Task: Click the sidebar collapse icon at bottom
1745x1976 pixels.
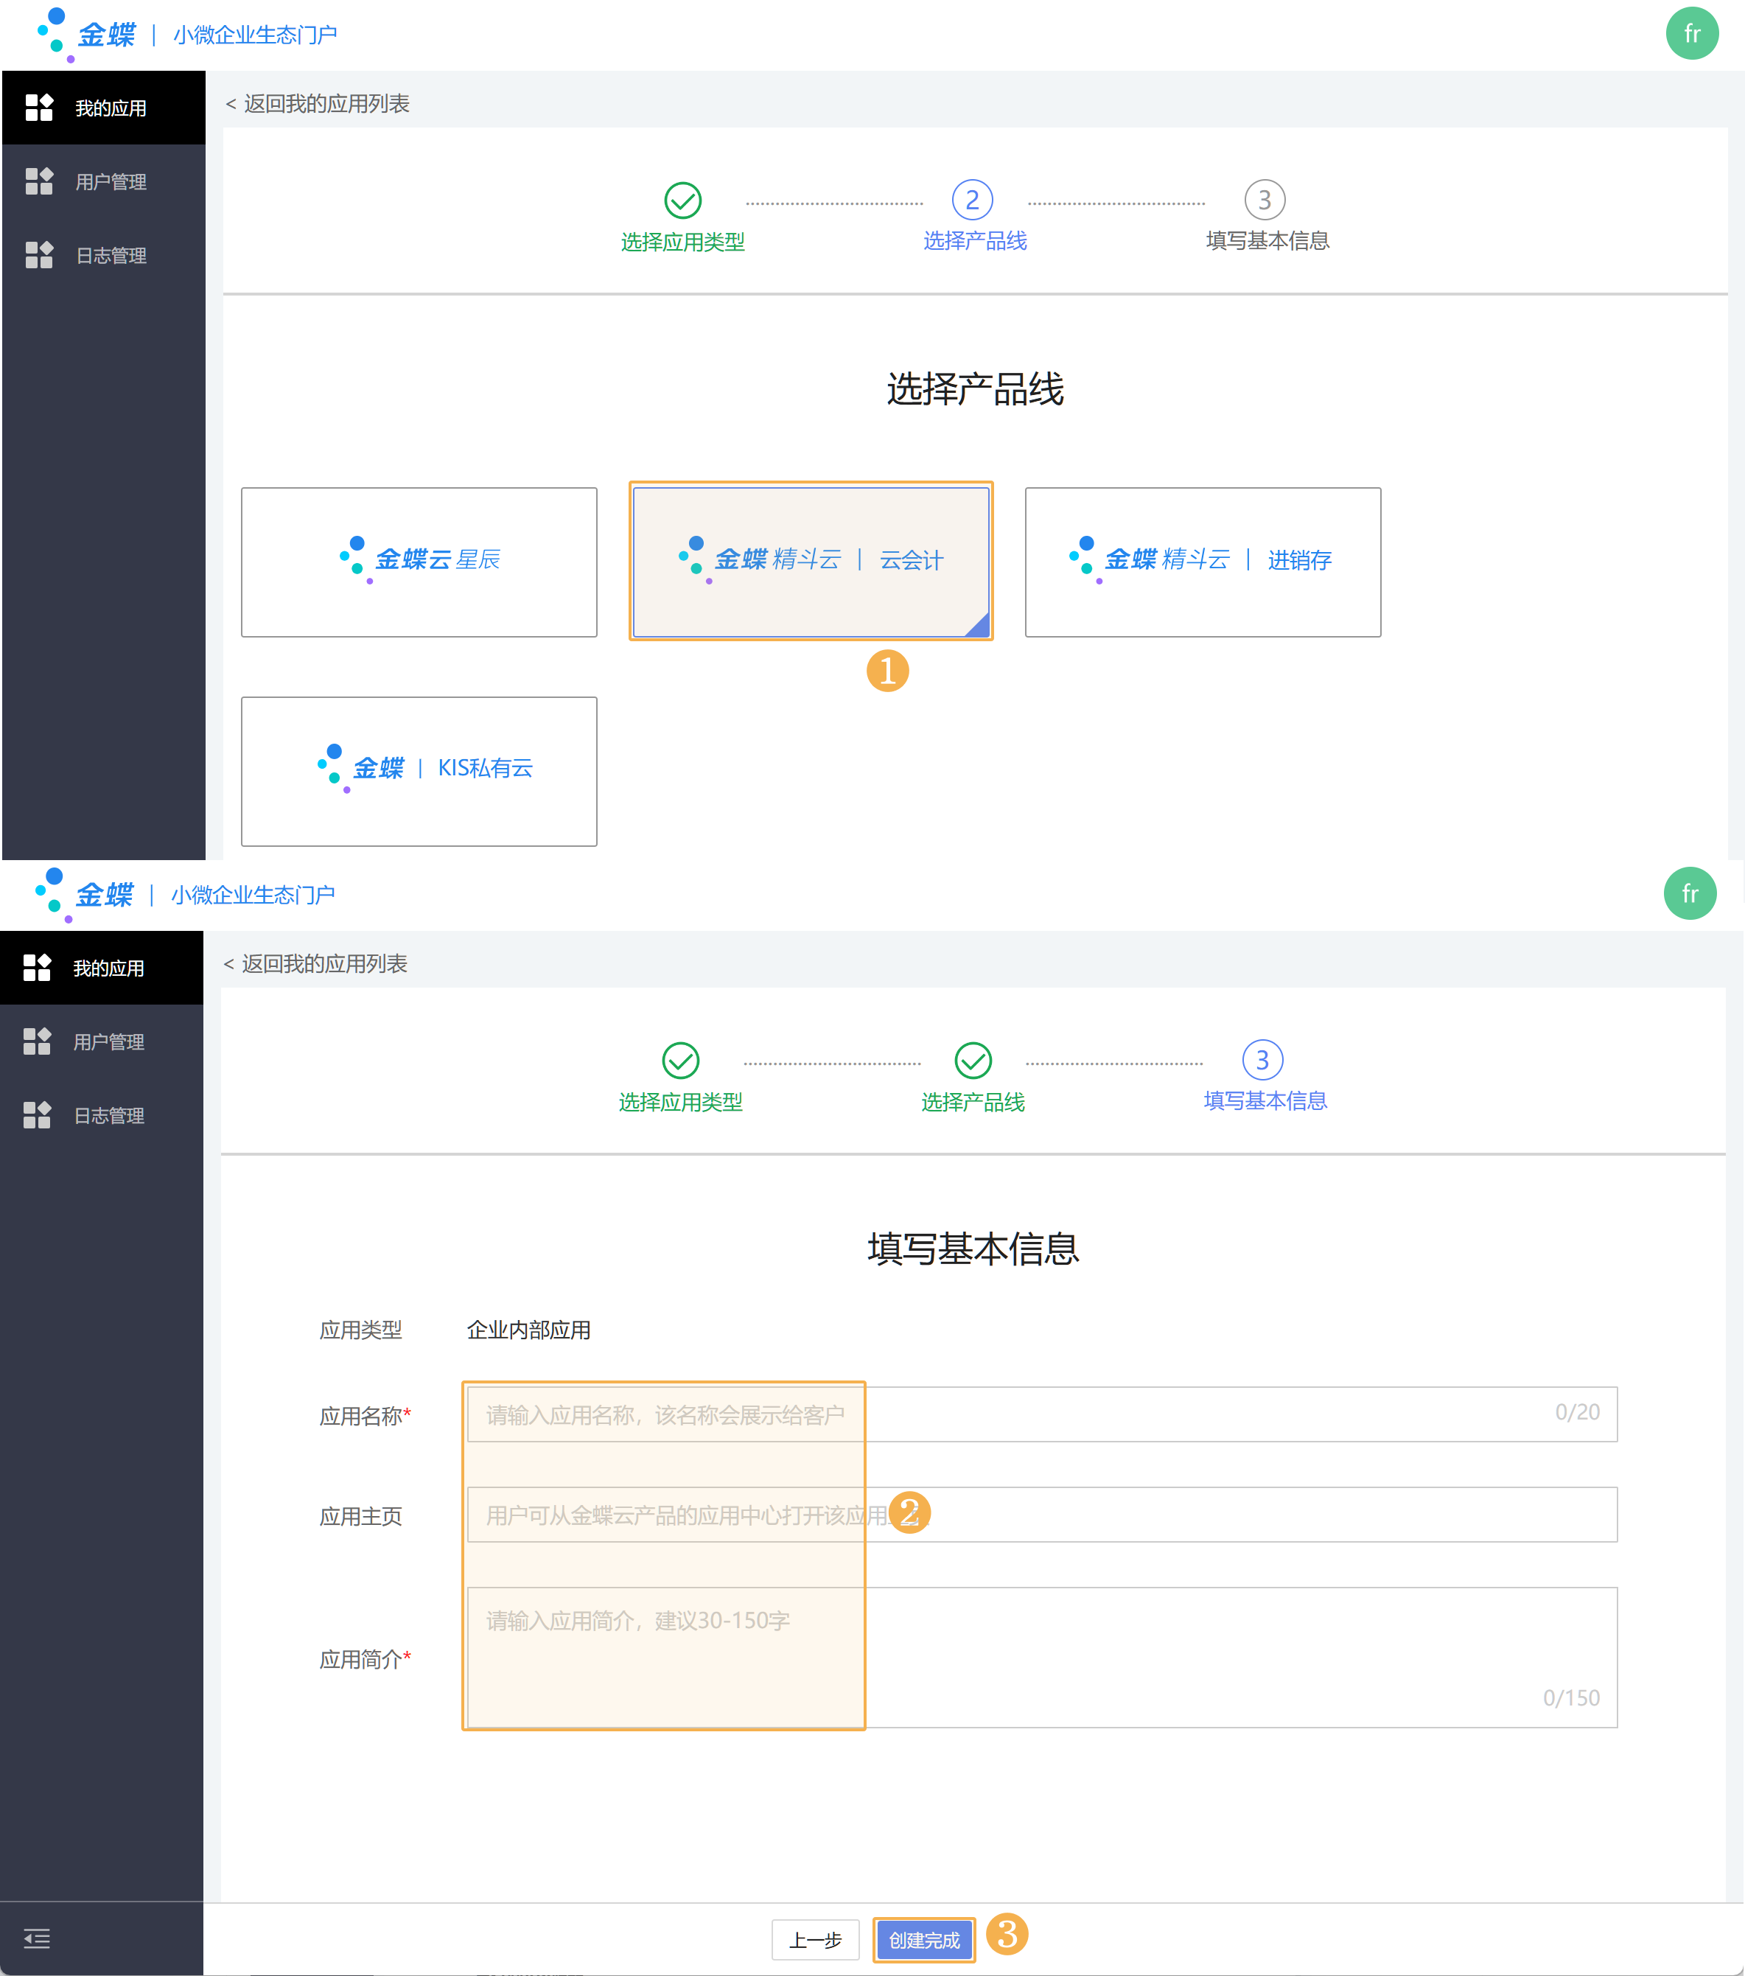Action: 37,1938
